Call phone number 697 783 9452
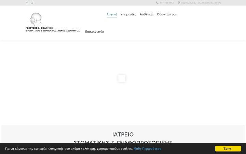Image resolution: width=246 pixels, height=154 pixels. pos(167,3)
